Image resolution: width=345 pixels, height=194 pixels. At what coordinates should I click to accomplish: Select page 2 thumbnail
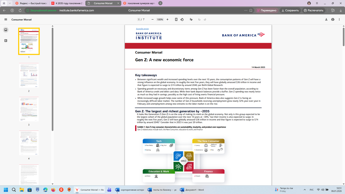[x=29, y=76]
